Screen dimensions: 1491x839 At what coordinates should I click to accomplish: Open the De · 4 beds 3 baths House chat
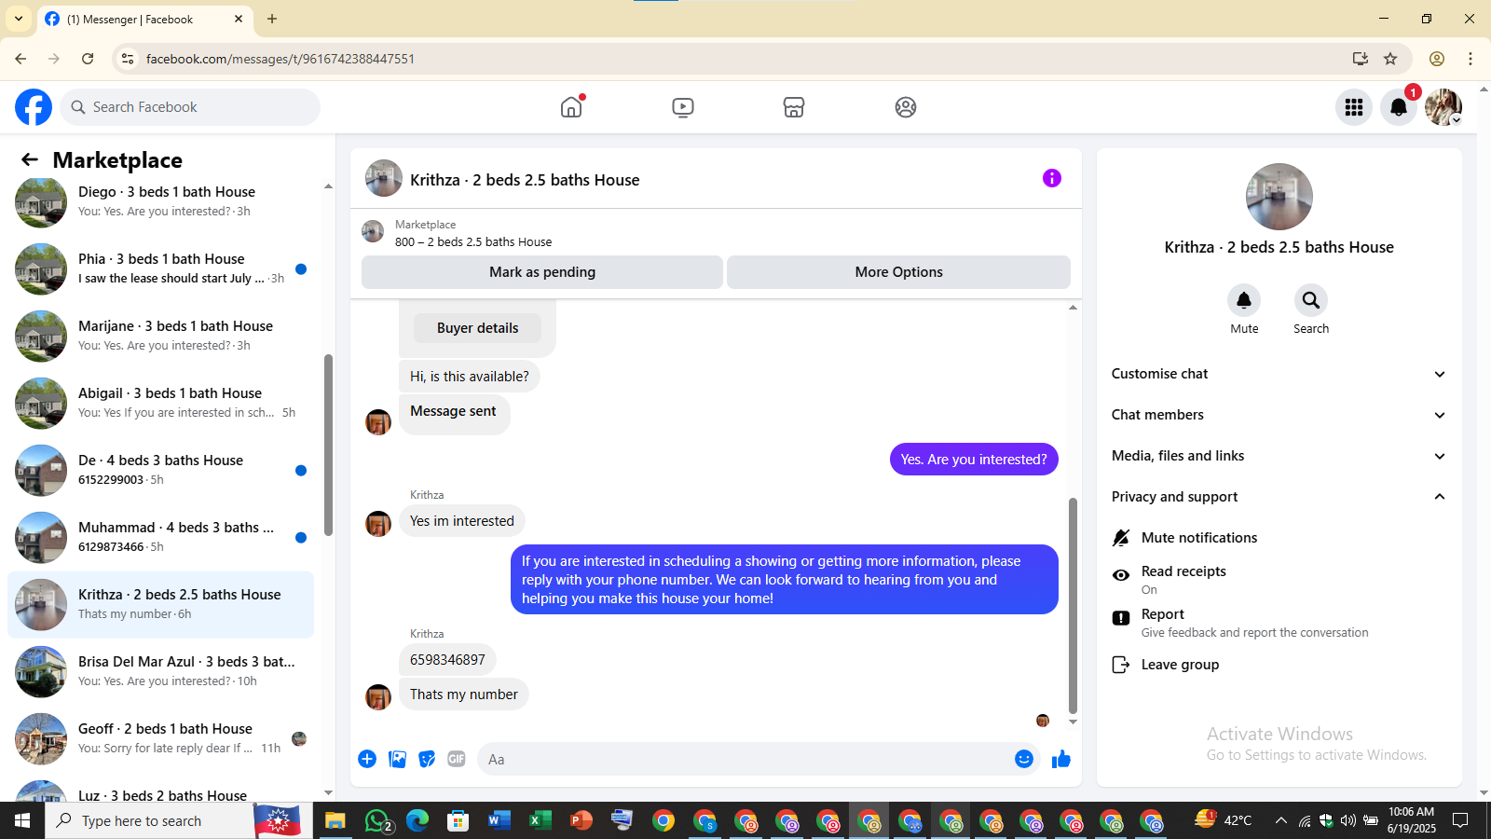[x=160, y=470]
